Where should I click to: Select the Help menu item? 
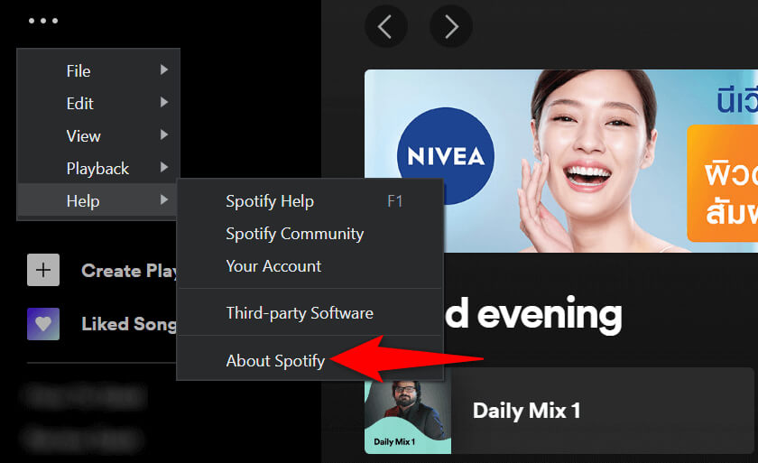coord(98,200)
